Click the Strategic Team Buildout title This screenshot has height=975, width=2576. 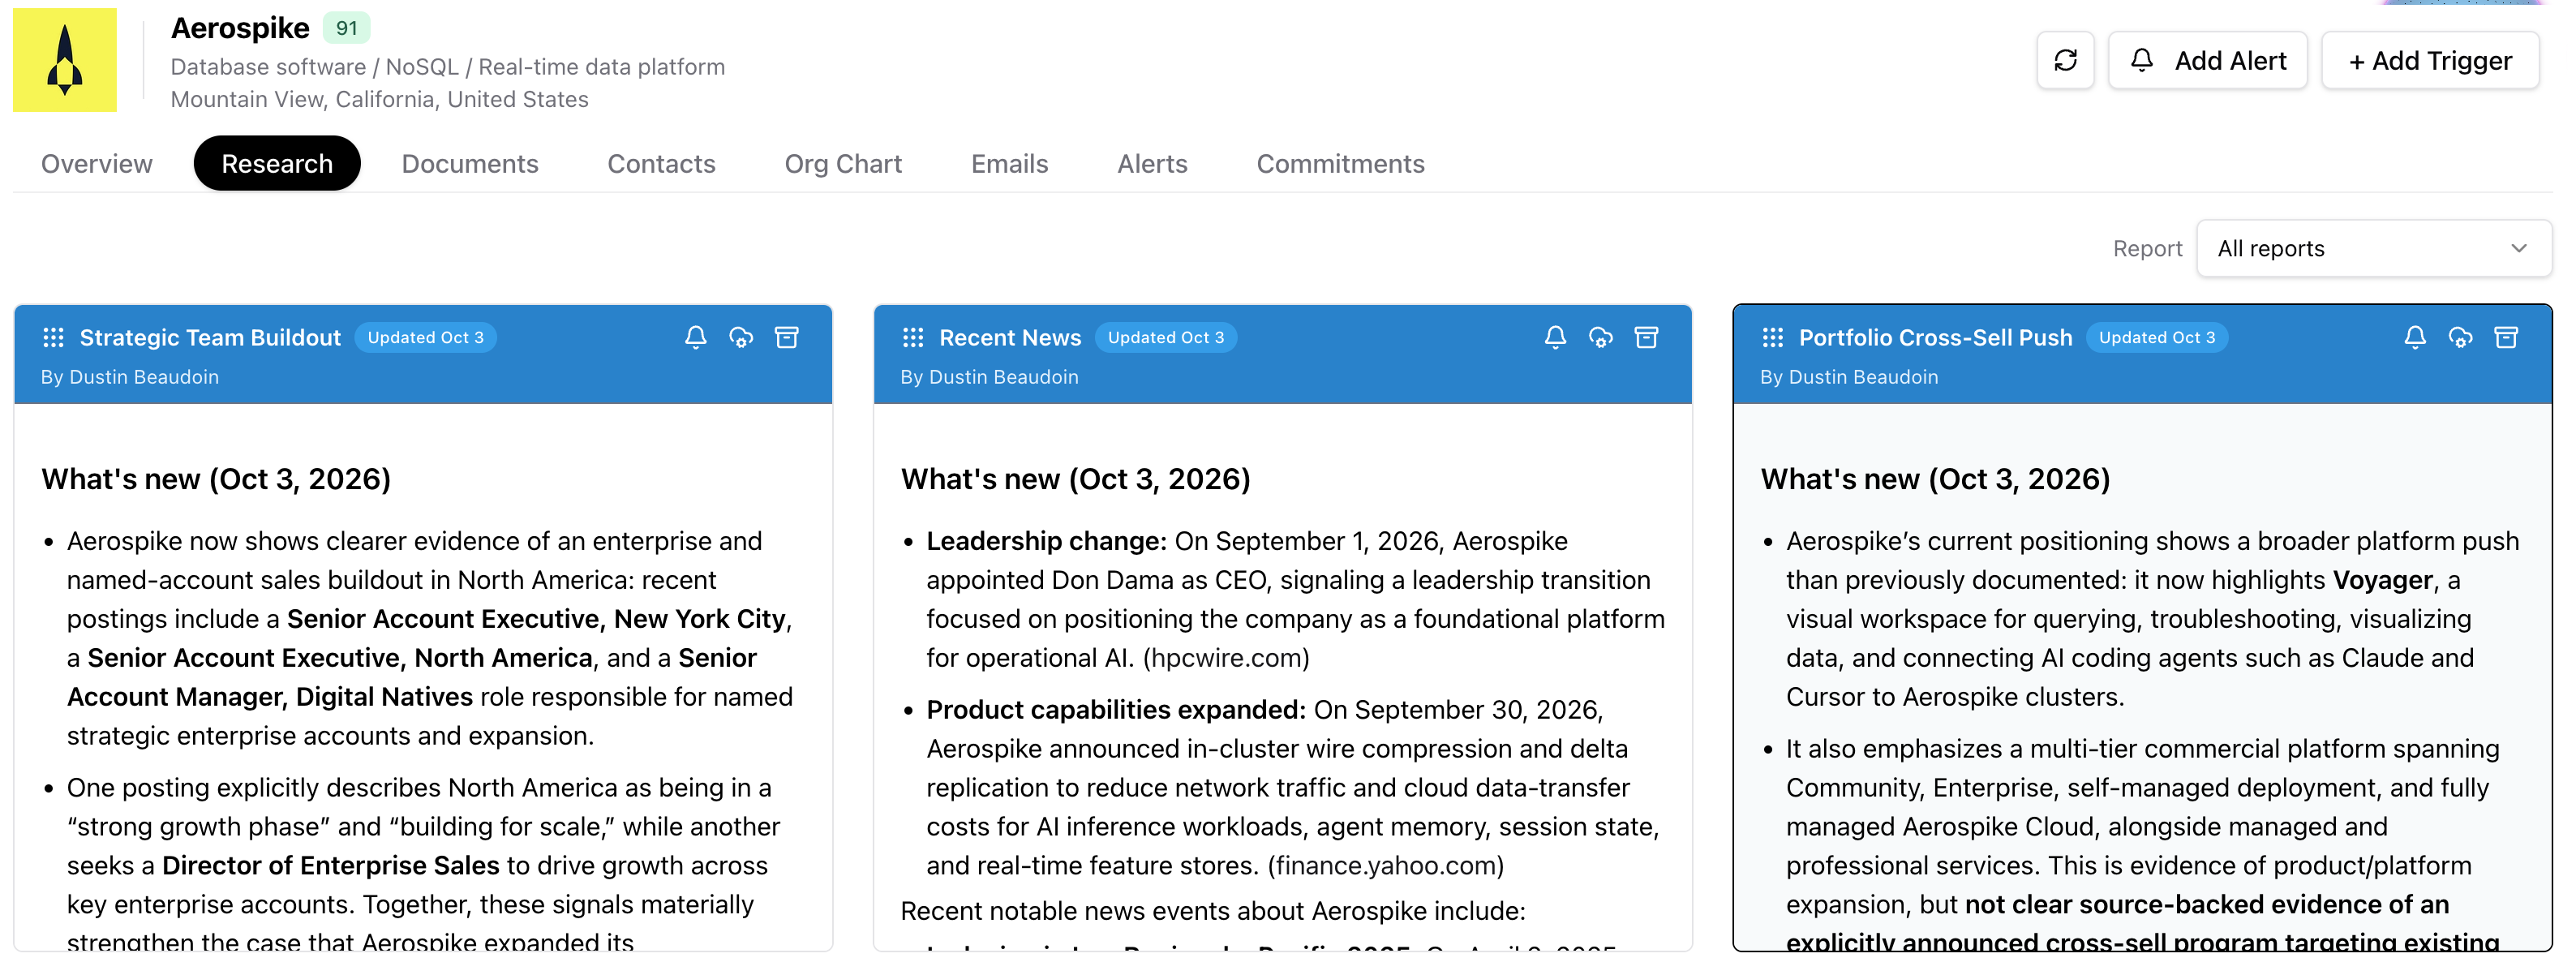pyautogui.click(x=210, y=338)
